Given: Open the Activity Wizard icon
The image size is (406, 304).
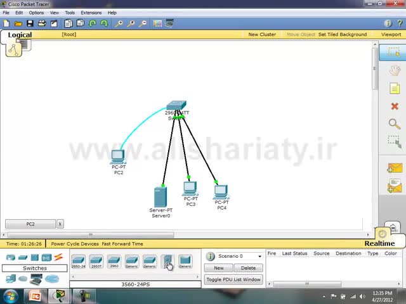Looking at the screenshot, I should 54,24.
